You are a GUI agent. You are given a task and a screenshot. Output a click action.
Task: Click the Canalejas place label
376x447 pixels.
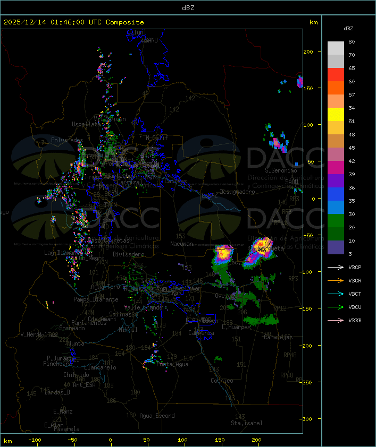coord(278,337)
